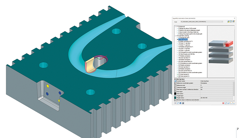Viewport: 243px width, 138px height.
Task: Click the blue circle icon in bottom-left toolbar
Action: click(180, 103)
